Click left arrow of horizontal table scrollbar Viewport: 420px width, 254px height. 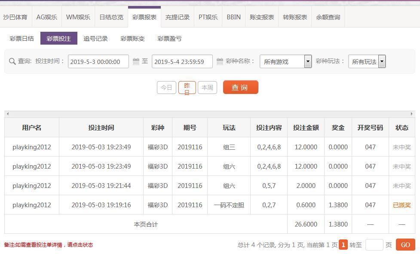[x=8, y=114]
